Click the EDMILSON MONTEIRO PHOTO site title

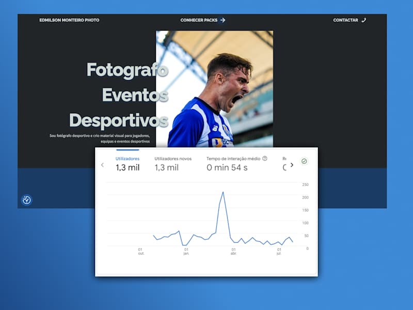pos(69,20)
